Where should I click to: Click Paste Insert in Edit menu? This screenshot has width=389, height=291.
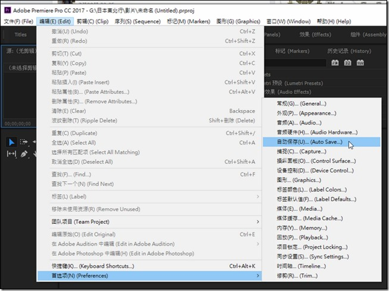[150, 82]
